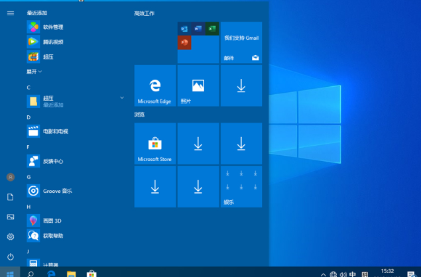Click the Windows Start button on taskbar
The width and height of the screenshot is (421, 277).
pyautogui.click(x=10, y=272)
